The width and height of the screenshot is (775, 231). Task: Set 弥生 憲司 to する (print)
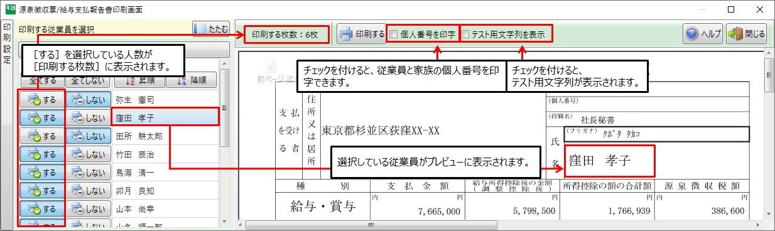(x=42, y=99)
